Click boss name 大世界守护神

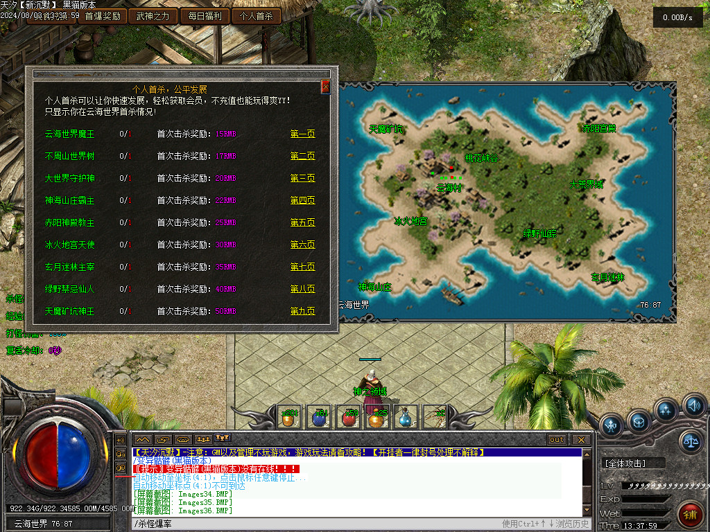pyautogui.click(x=70, y=178)
